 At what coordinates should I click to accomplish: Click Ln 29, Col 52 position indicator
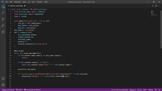click(x=119, y=90)
